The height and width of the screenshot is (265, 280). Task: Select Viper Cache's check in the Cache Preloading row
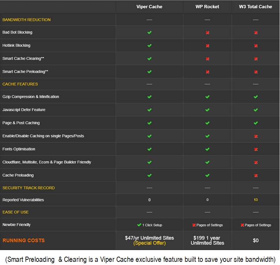click(149, 176)
